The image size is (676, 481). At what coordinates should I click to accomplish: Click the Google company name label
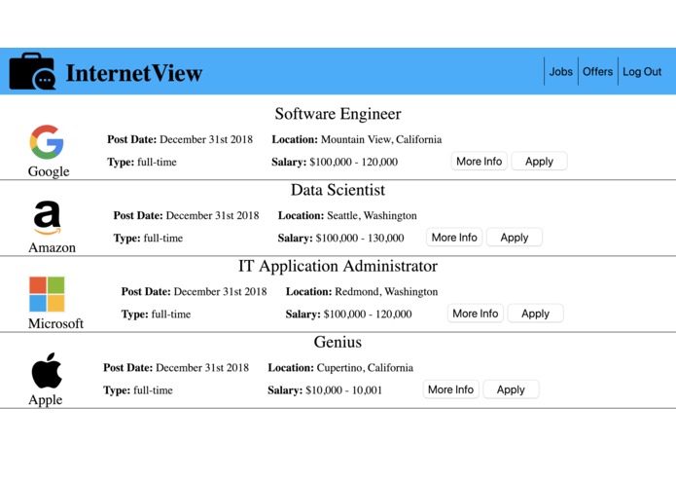49,171
